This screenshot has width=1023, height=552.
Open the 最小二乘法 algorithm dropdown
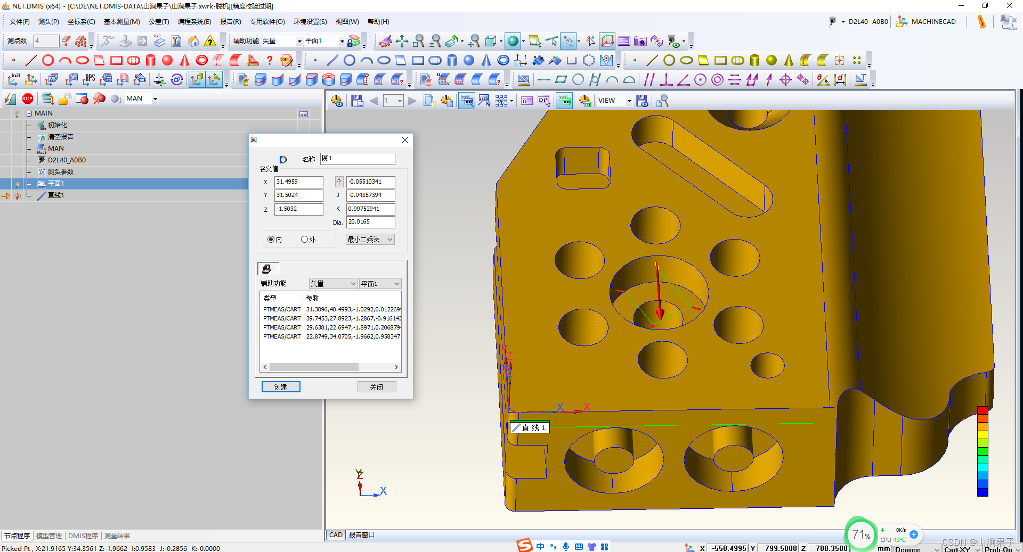[370, 240]
